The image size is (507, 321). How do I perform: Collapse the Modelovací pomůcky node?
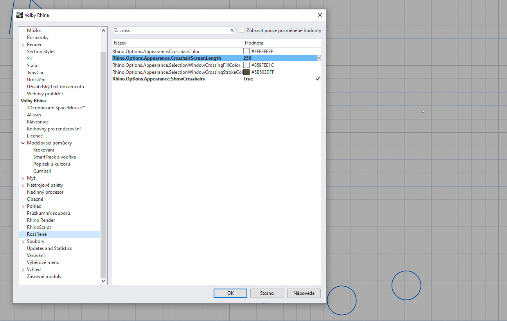[23, 143]
